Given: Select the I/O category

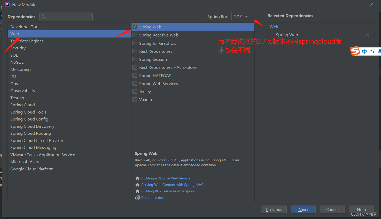Looking at the screenshot, I should (x=69, y=77).
